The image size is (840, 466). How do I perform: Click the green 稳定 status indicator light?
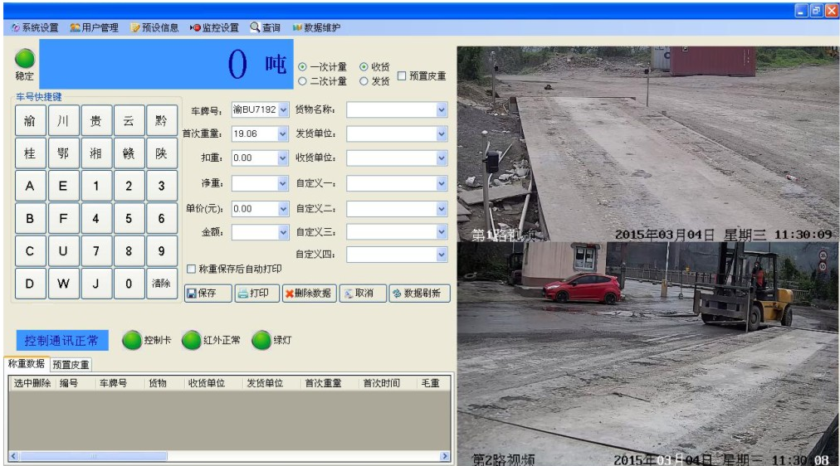[25, 58]
